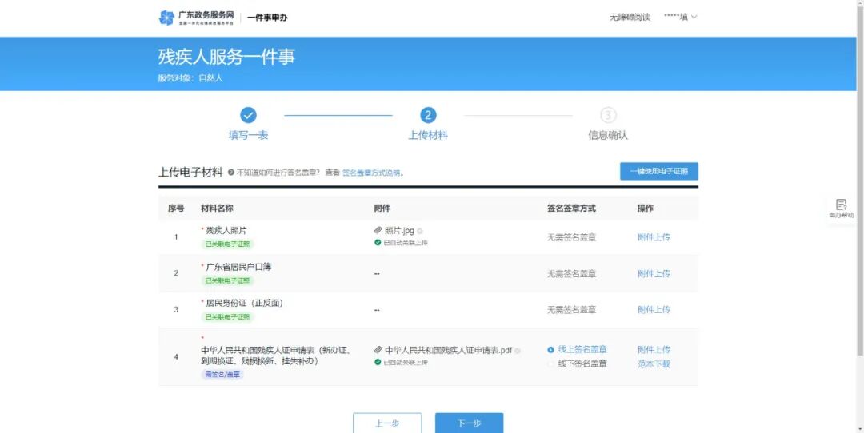Viewport: 864px width, 433px height.
Task: Click the 居民身份证（正反面） material name
Action: [244, 303]
